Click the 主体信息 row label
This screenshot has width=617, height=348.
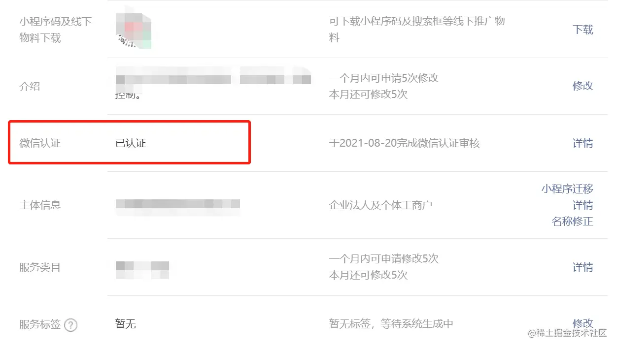[40, 205]
